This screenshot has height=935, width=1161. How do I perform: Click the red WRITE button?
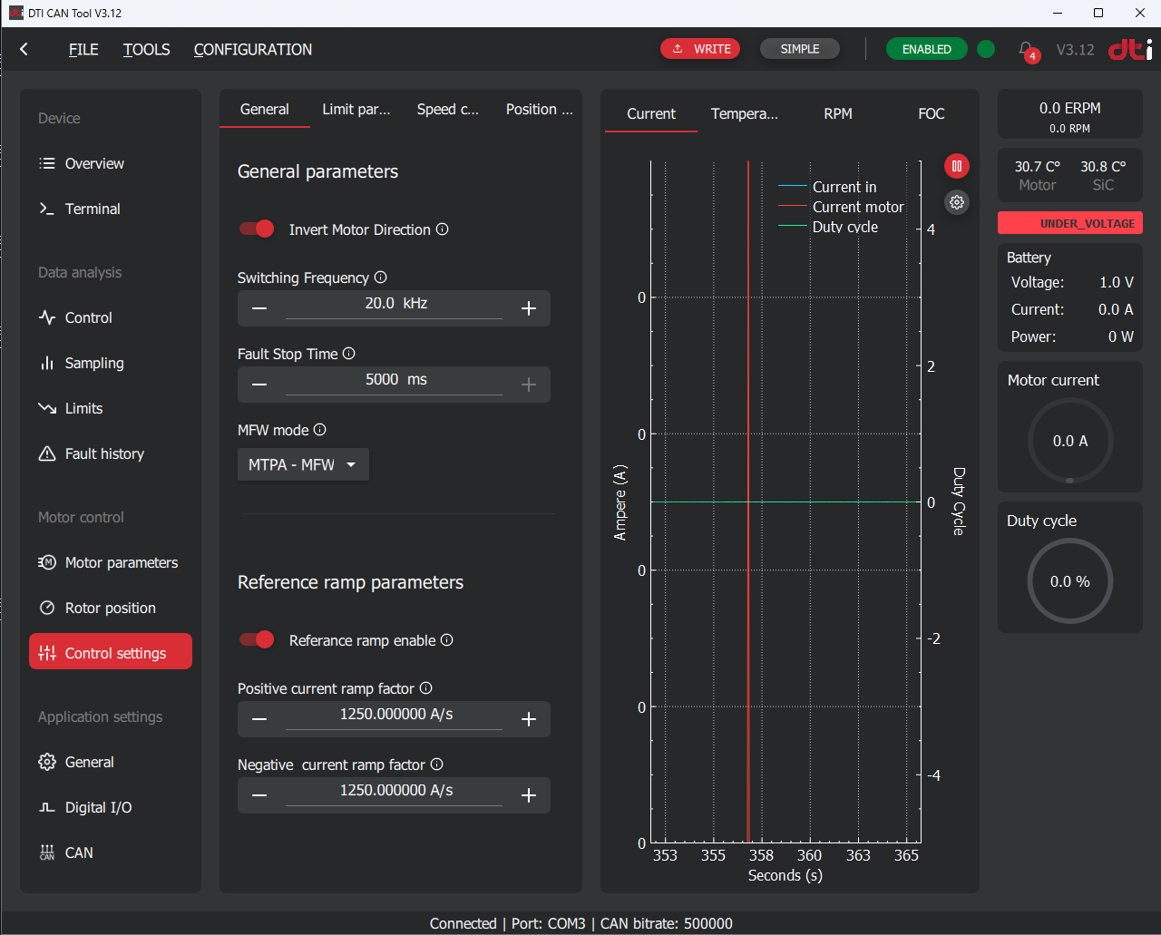click(x=700, y=49)
